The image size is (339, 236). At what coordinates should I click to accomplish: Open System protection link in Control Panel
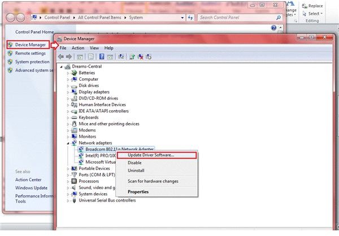tap(32, 62)
